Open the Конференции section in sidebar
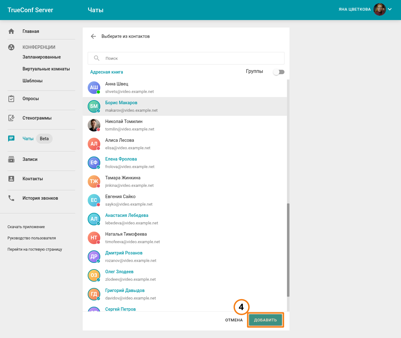Image resolution: width=401 pixels, height=338 pixels. tap(39, 47)
